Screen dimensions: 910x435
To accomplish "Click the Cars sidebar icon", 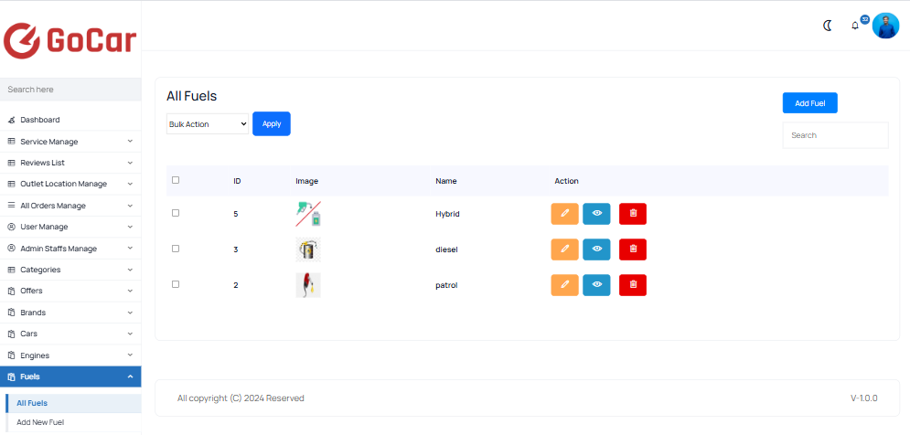I will tap(11, 334).
